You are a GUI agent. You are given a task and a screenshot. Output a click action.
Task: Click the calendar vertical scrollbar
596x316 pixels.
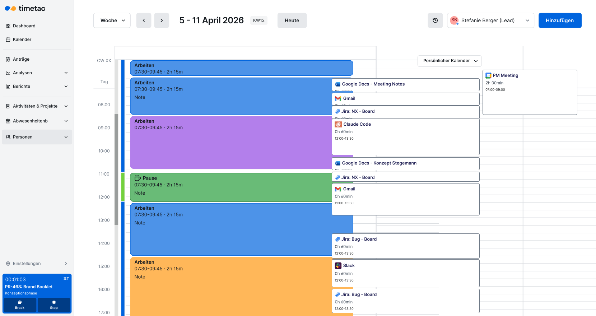tap(116, 169)
